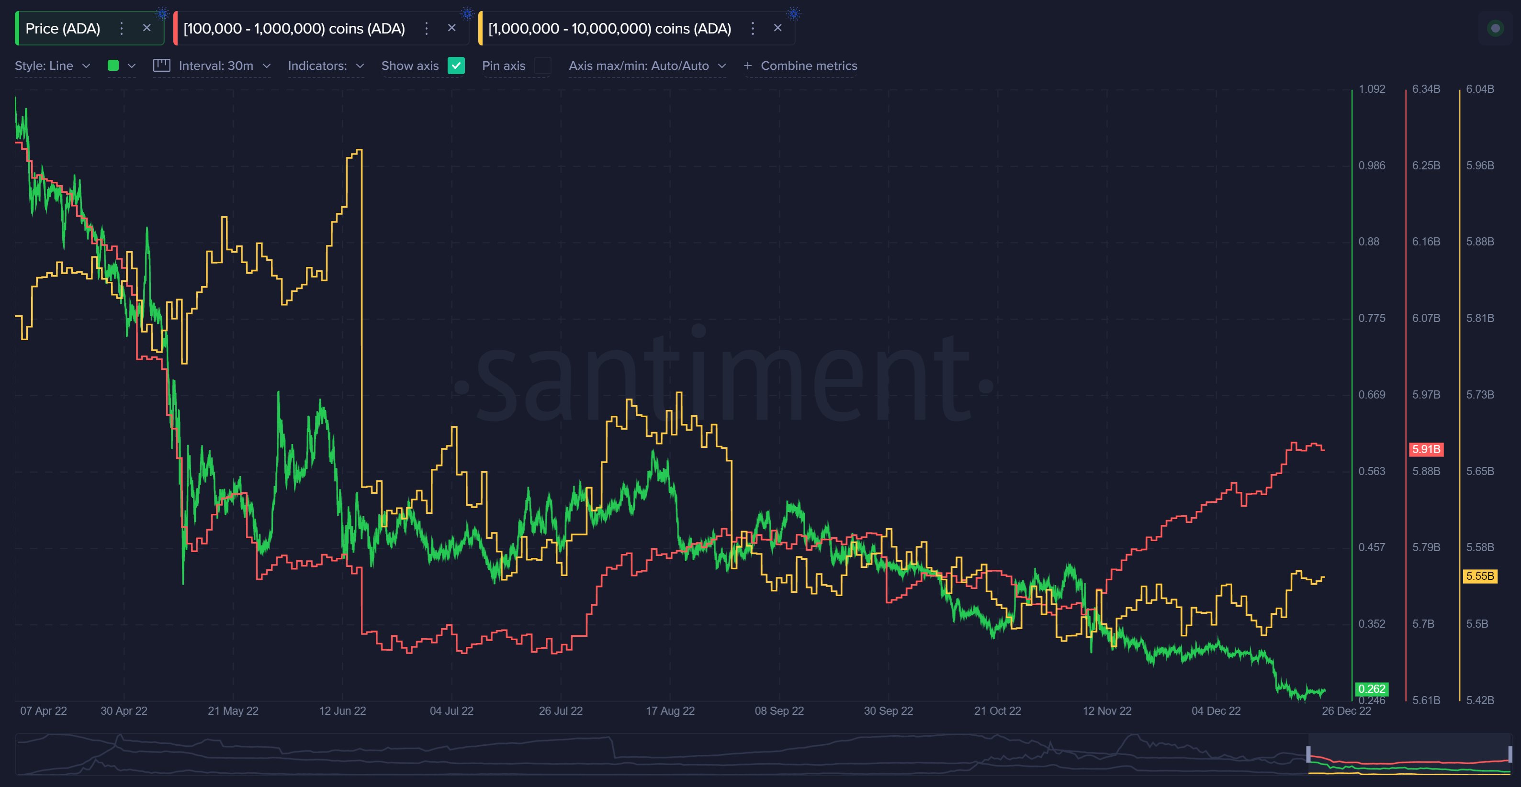Click the 1M-10M coins ADA close icon
1521x787 pixels.
tap(779, 27)
